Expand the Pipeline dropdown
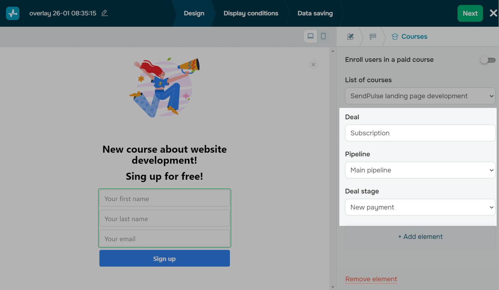Image resolution: width=499 pixels, height=290 pixels. pos(420,170)
